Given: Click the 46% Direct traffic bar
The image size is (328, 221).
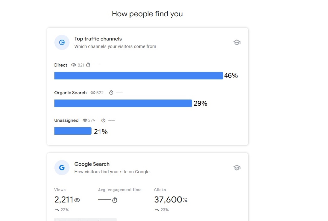Looking at the screenshot, I should click(x=138, y=75).
